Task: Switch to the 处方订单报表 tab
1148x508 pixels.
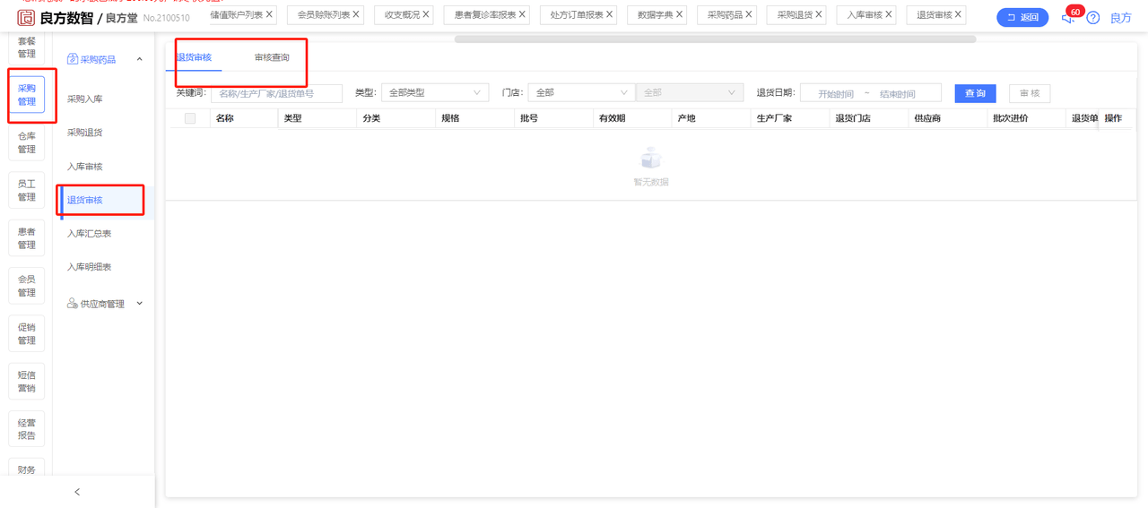Action: [577, 15]
